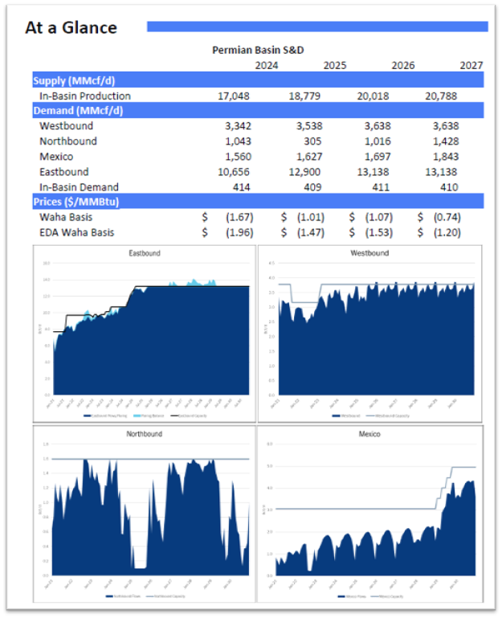Viewport: 502px width, 618px height.
Task: Click the Mexico value 1,560
Action: tap(238, 157)
